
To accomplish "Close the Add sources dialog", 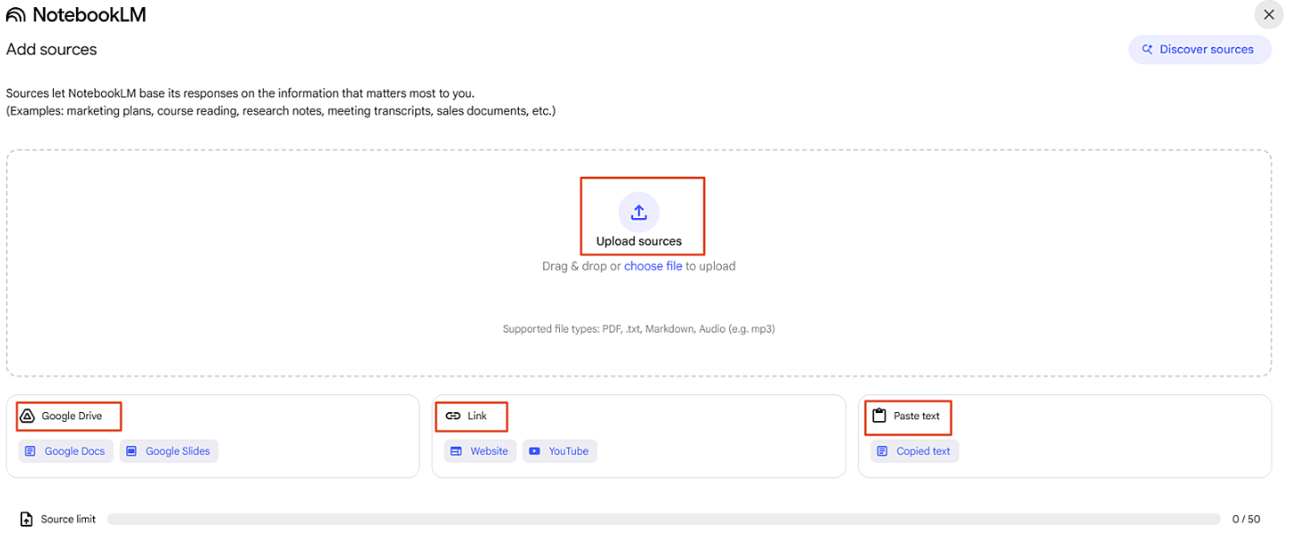I will pyautogui.click(x=1268, y=15).
